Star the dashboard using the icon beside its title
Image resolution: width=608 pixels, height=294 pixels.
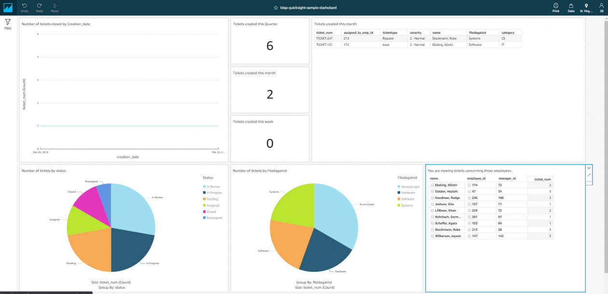click(276, 7)
